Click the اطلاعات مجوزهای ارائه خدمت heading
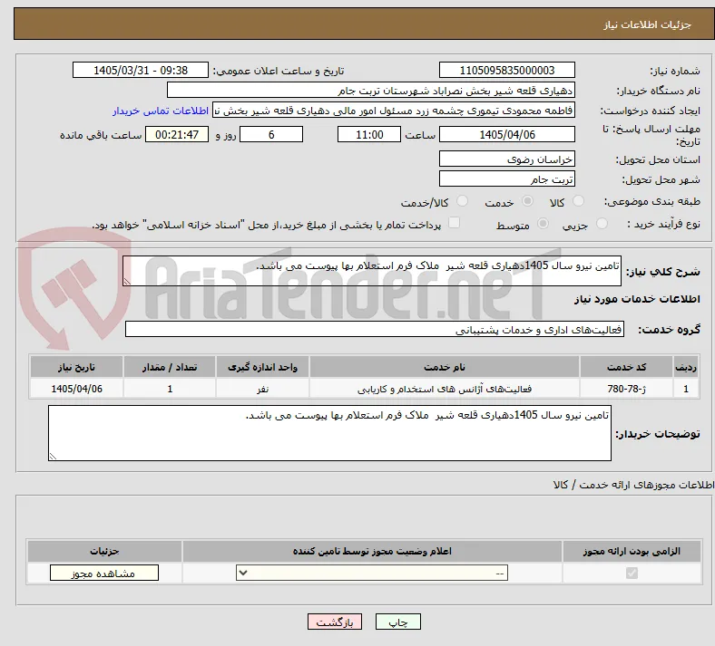The width and height of the screenshot is (715, 646). 634,485
